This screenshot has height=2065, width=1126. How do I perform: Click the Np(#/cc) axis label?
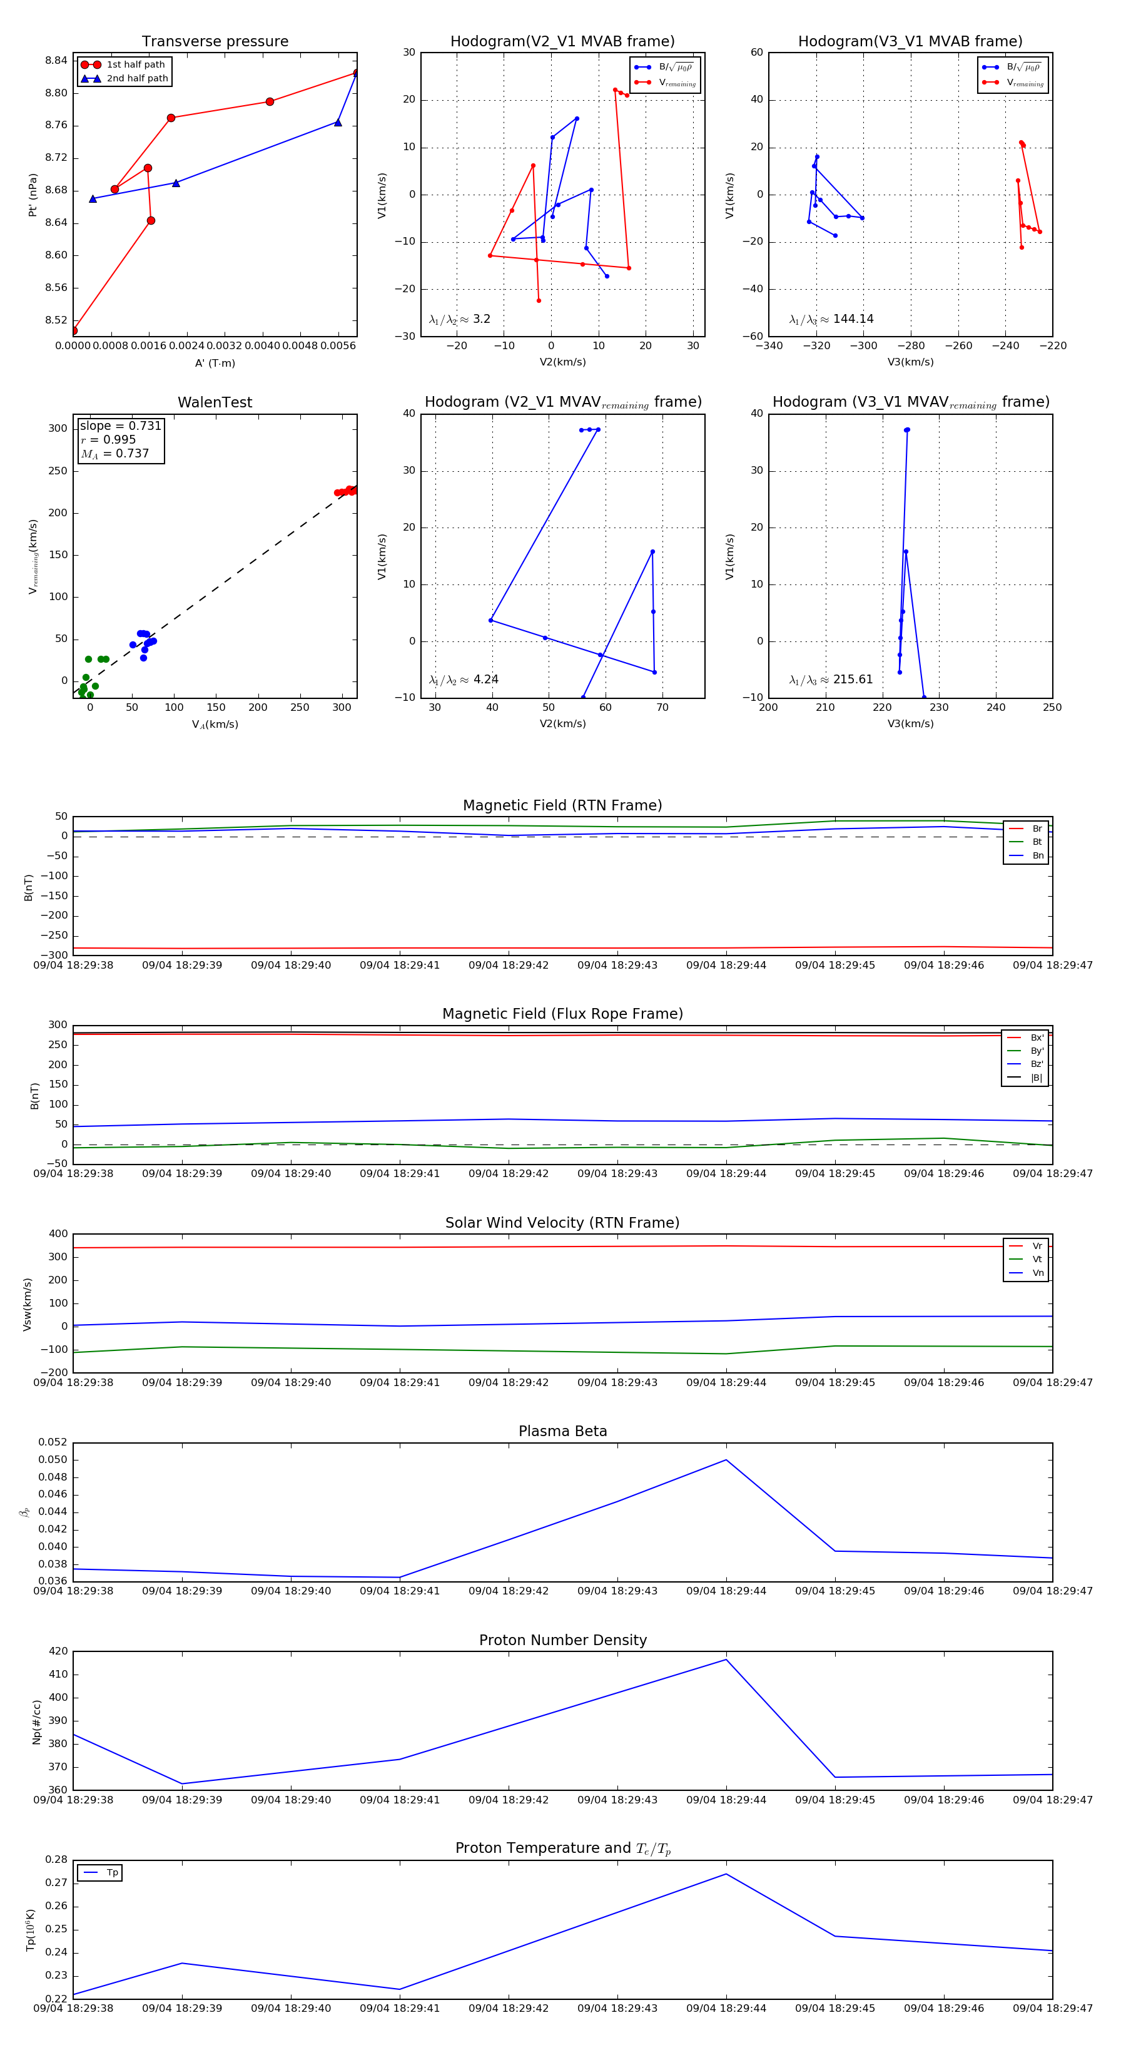pos(36,1721)
